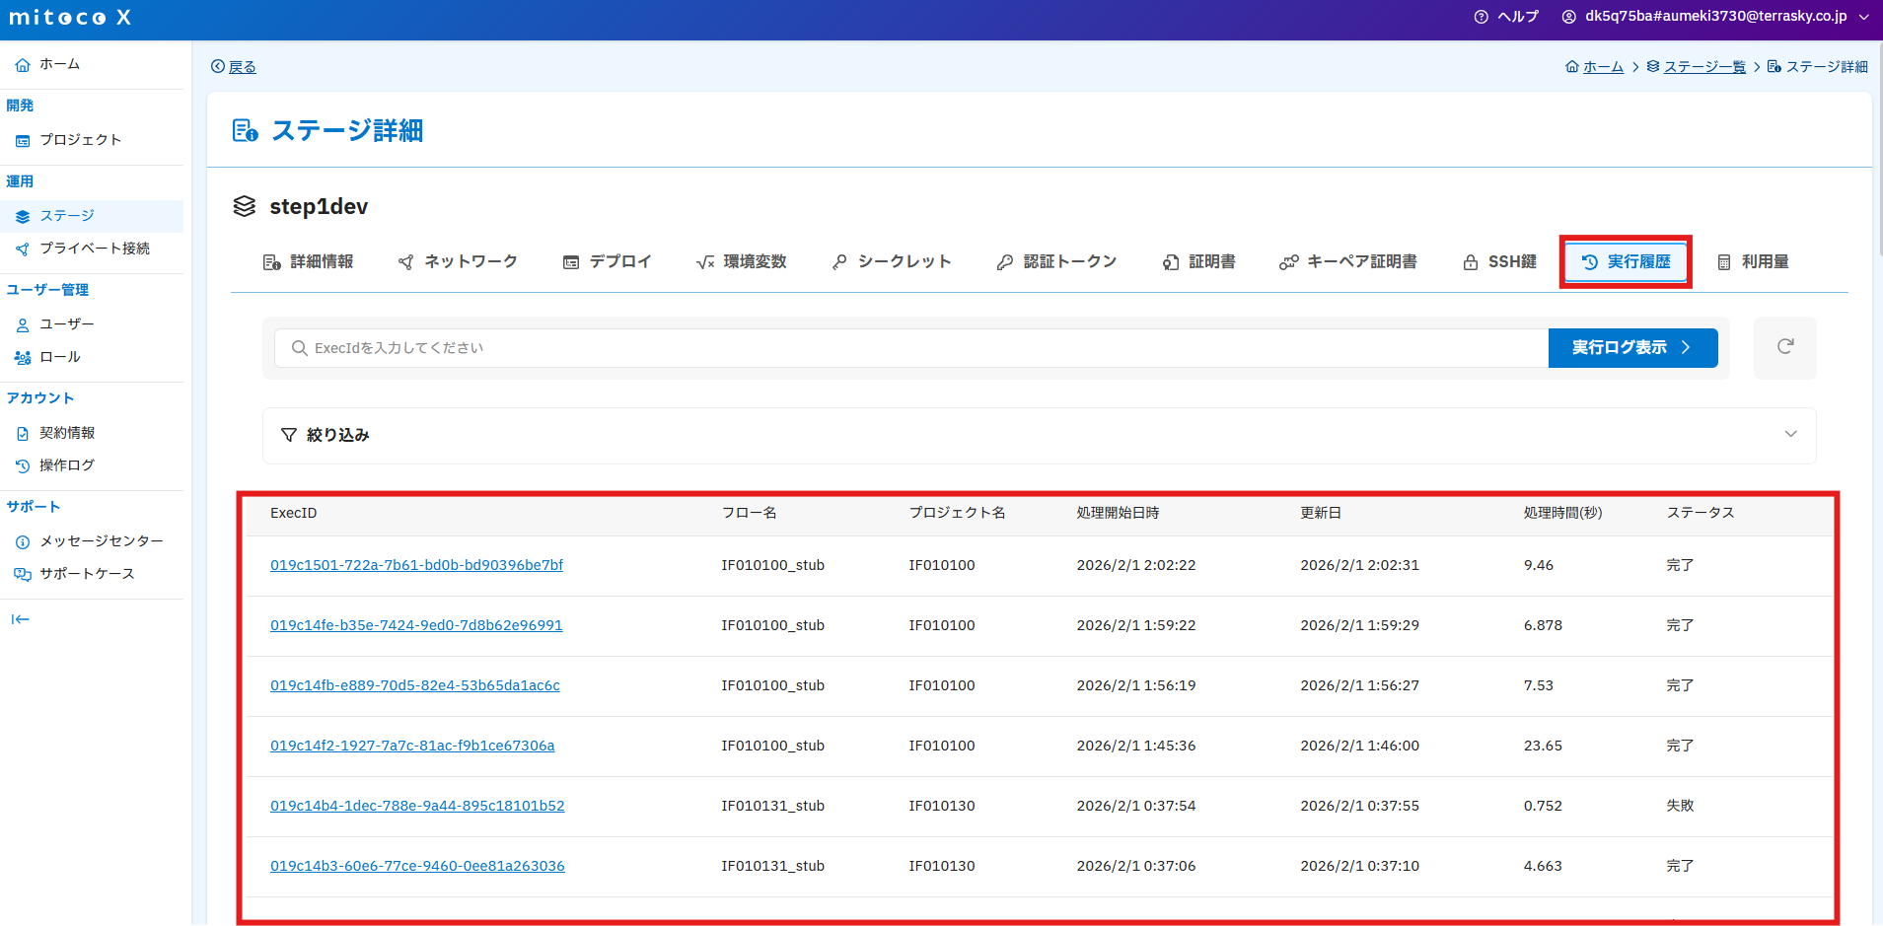Click the chevron at right of 絞り込み

click(1790, 435)
